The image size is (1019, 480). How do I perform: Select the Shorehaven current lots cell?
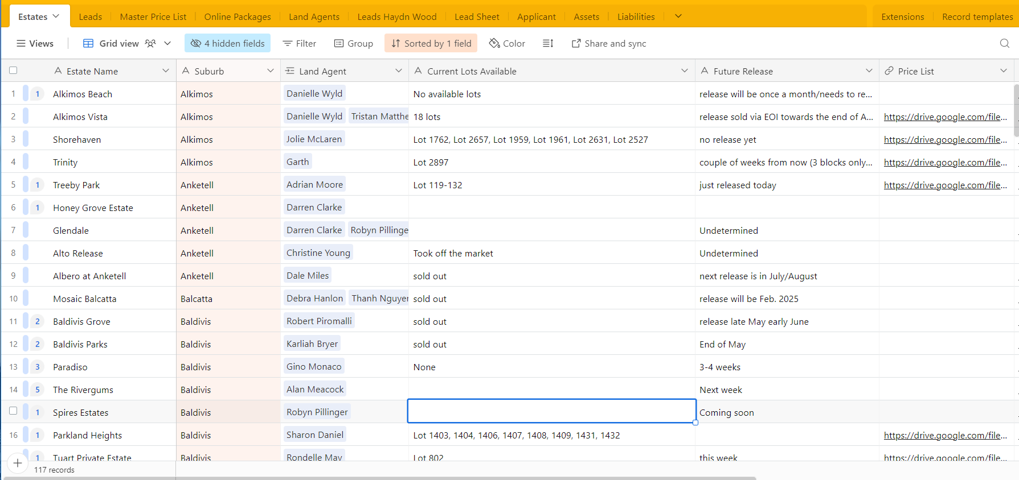(x=551, y=139)
